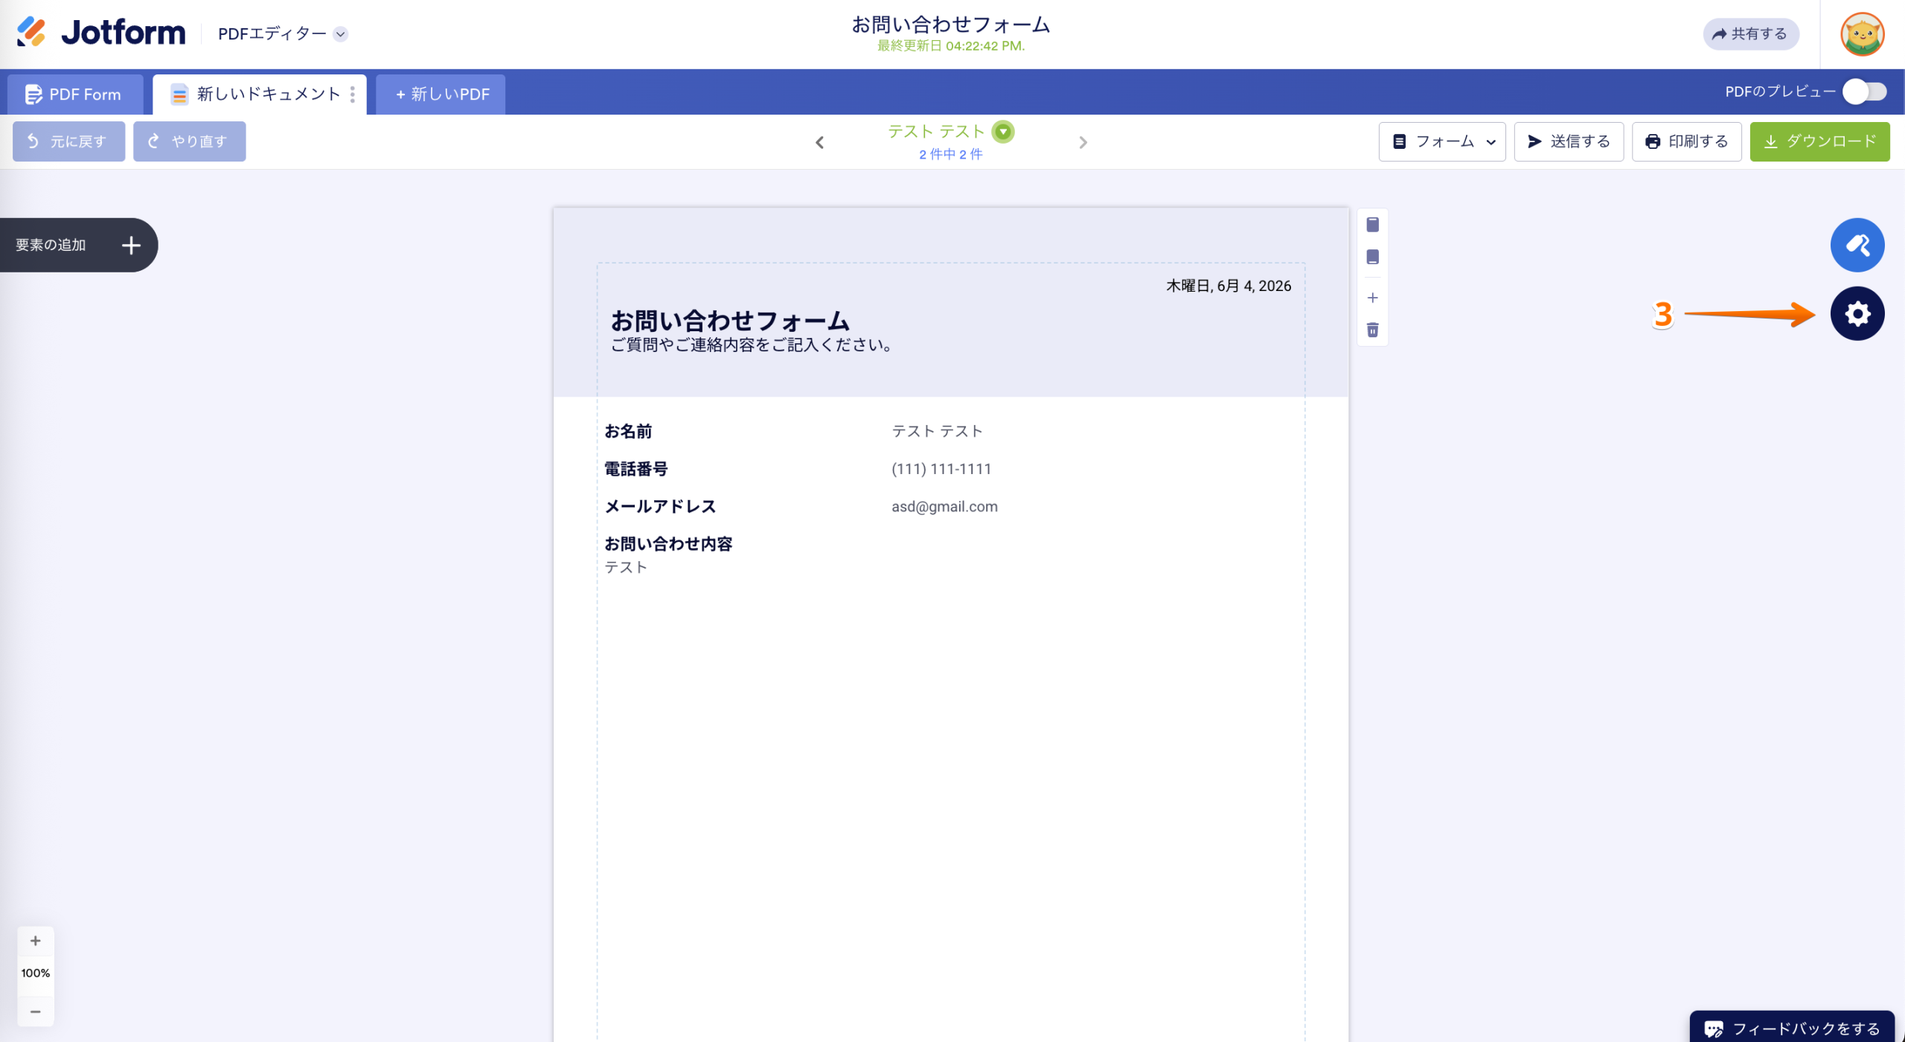Image resolution: width=1905 pixels, height=1042 pixels.
Task: Click the green ダウンロード button
Action: pyautogui.click(x=1819, y=141)
